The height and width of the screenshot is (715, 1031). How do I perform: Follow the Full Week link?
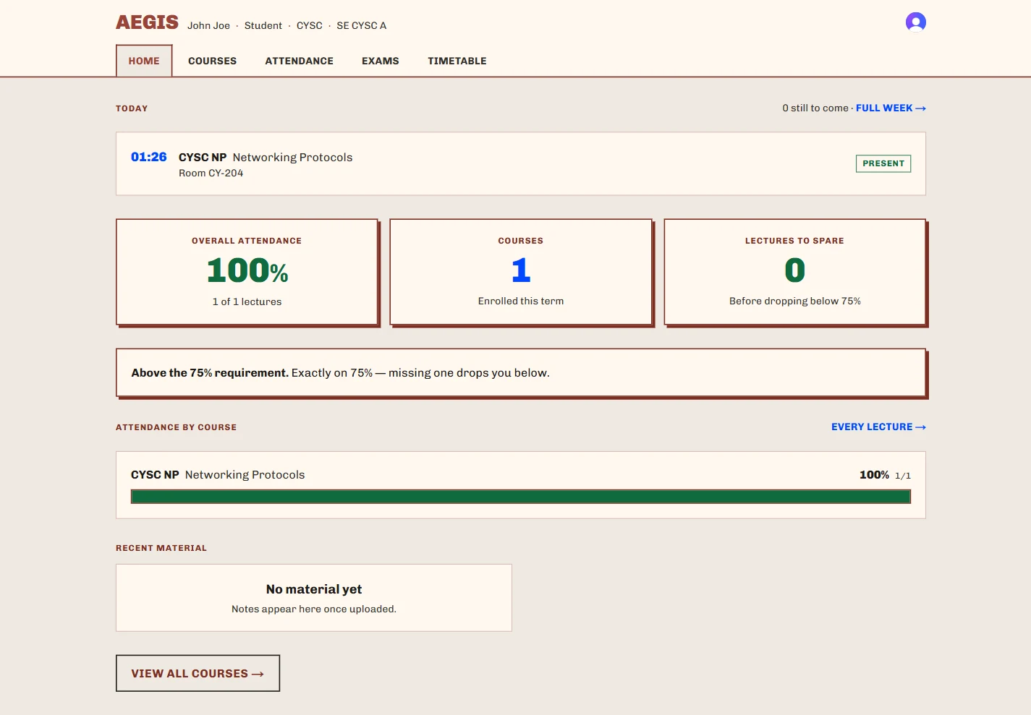891,108
